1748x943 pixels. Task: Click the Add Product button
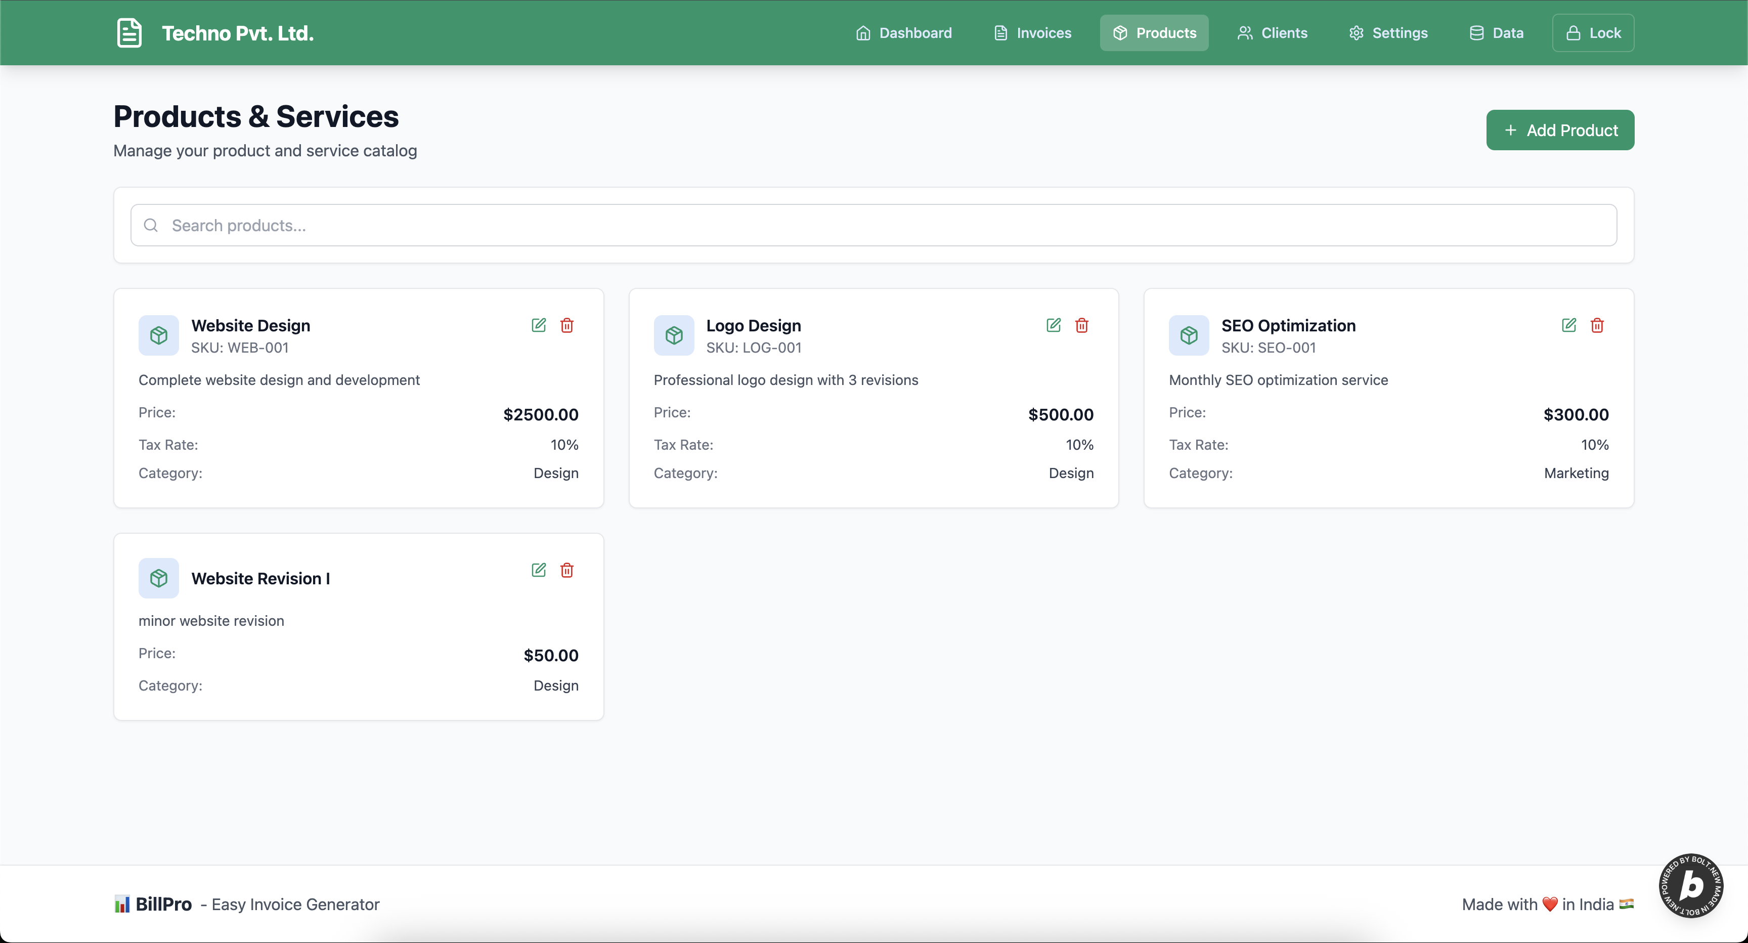click(x=1560, y=131)
